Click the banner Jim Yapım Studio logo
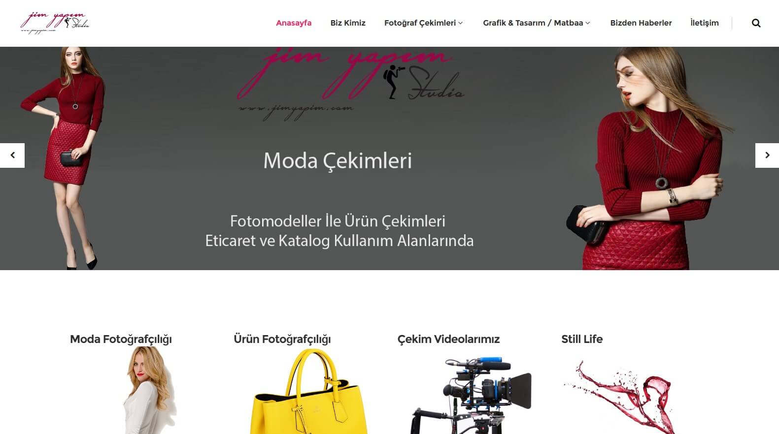 pyautogui.click(x=350, y=84)
